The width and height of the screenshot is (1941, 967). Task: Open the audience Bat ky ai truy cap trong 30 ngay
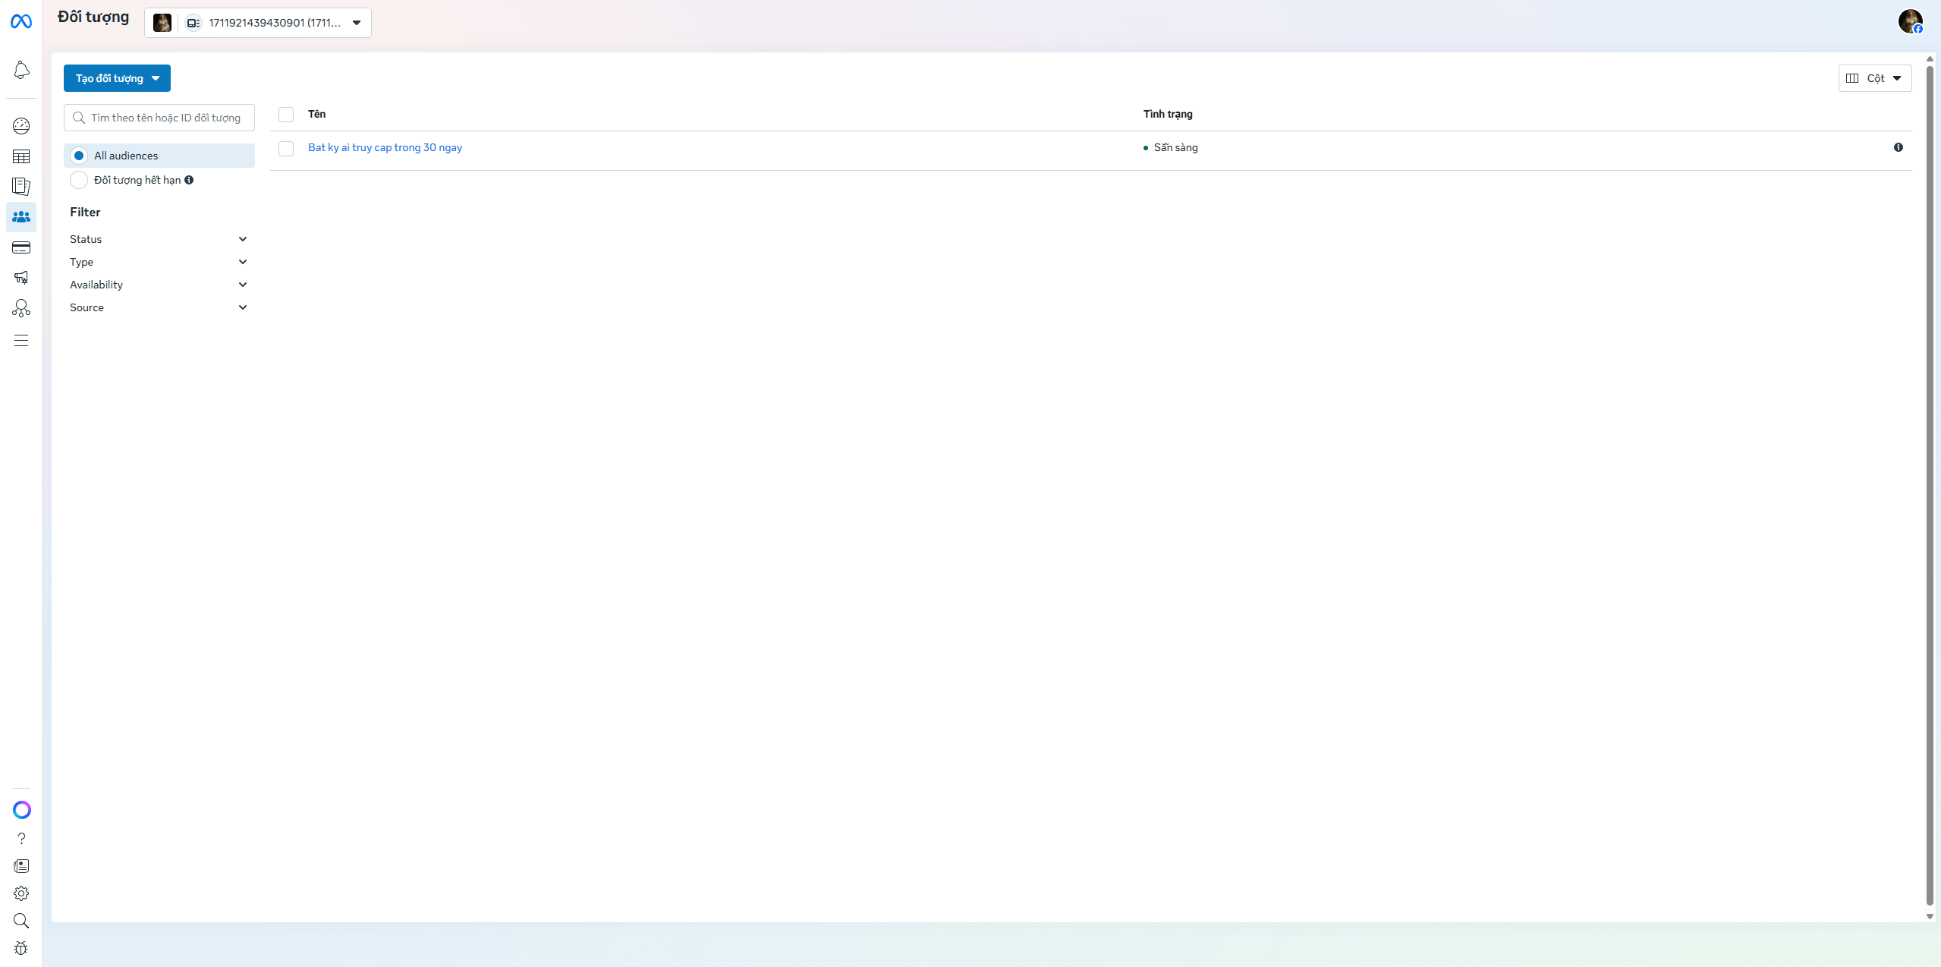click(384, 146)
